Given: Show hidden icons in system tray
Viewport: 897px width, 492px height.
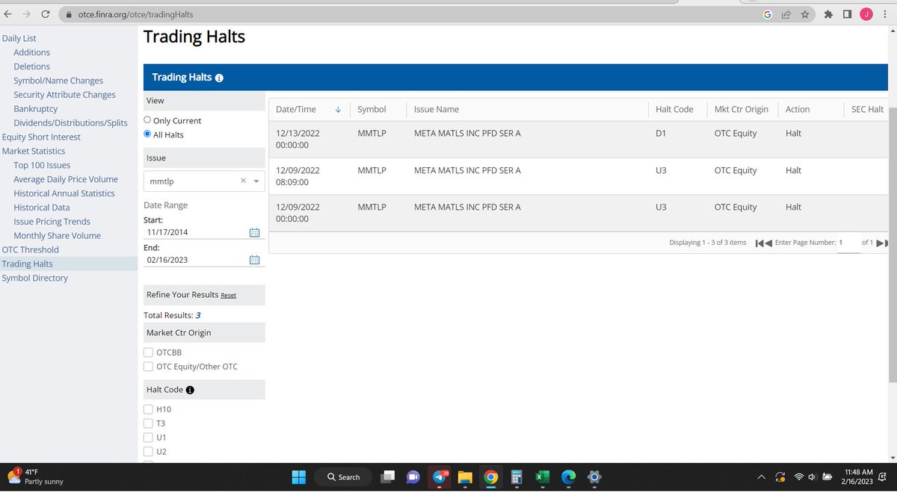Looking at the screenshot, I should [x=761, y=477].
